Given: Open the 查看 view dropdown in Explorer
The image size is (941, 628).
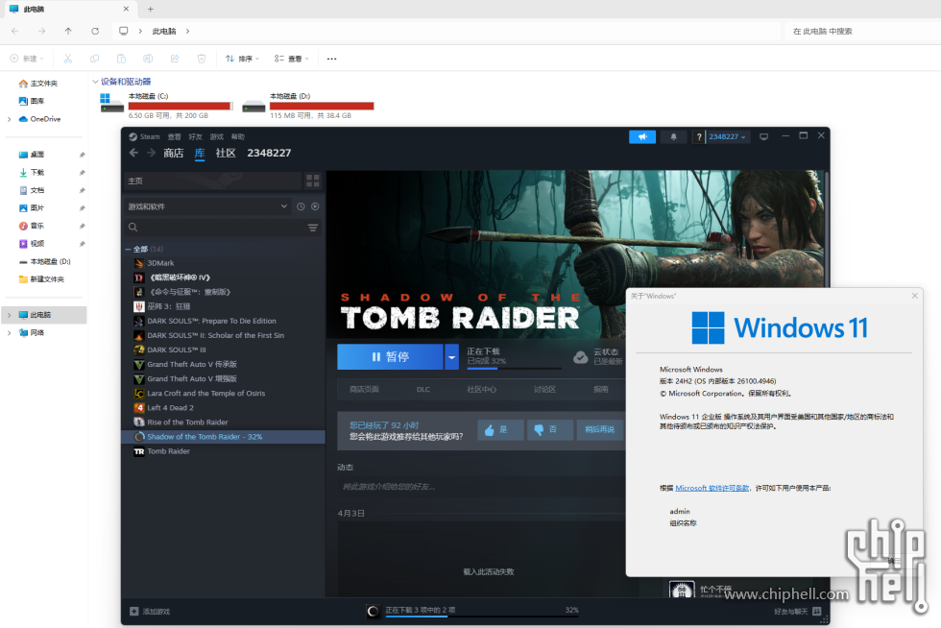Looking at the screenshot, I should tap(292, 59).
